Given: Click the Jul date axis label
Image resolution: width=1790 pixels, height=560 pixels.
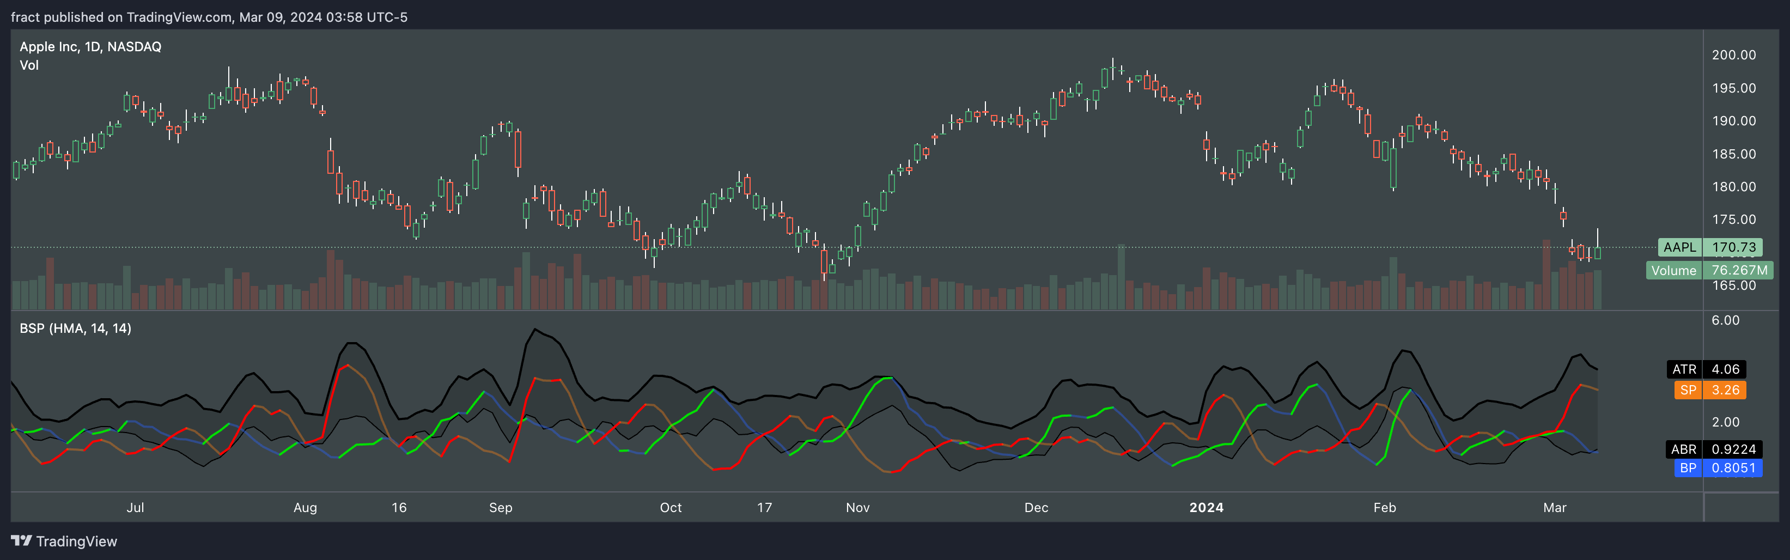Looking at the screenshot, I should click(136, 508).
